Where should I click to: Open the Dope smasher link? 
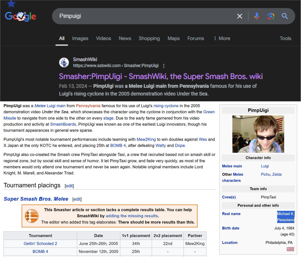(x=180, y=146)
